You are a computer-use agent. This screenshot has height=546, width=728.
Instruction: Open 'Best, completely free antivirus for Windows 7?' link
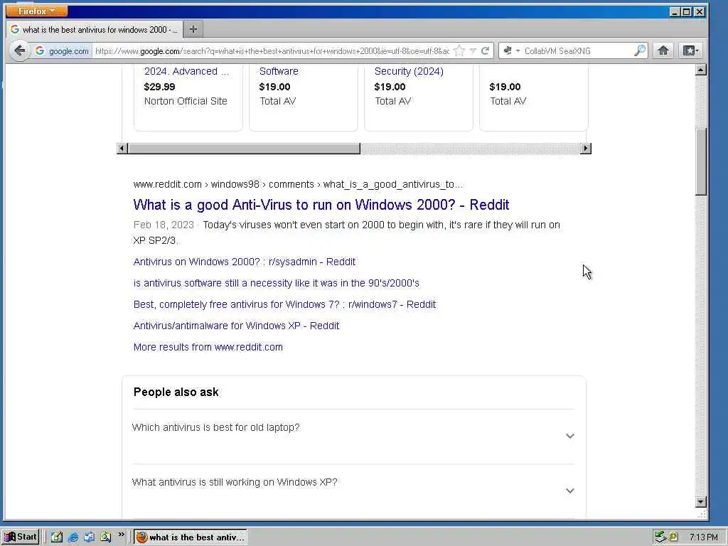(284, 304)
